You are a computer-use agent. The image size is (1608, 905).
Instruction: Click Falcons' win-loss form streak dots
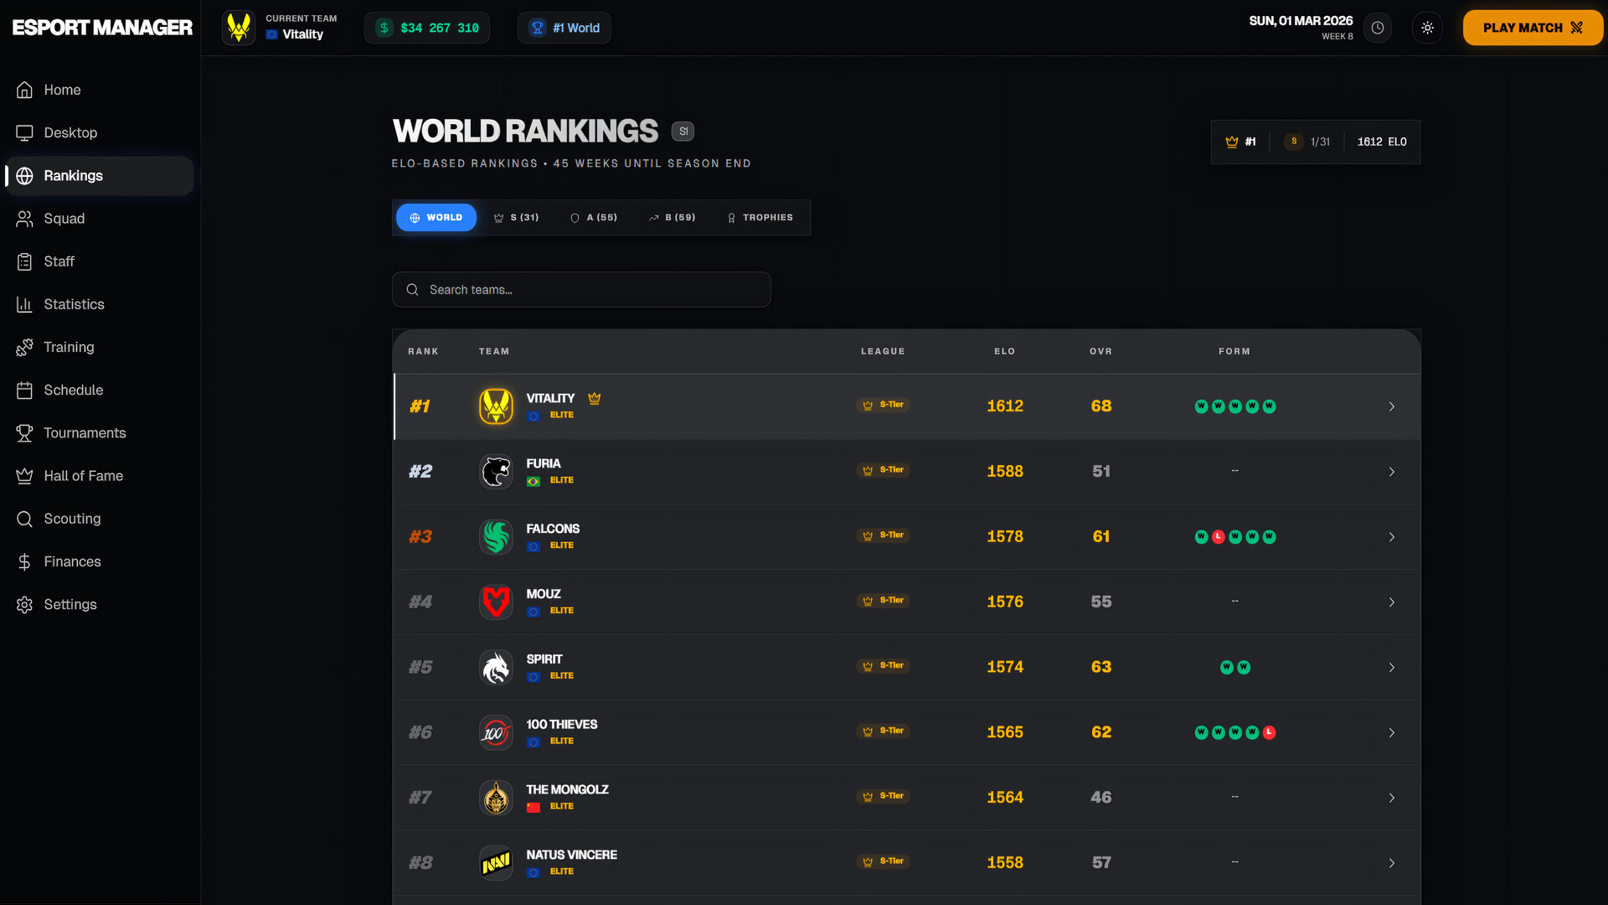point(1235,536)
